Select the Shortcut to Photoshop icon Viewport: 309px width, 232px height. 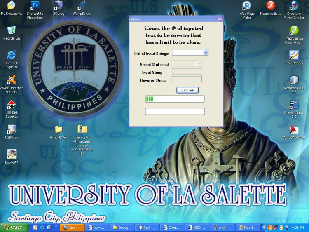coord(35,10)
